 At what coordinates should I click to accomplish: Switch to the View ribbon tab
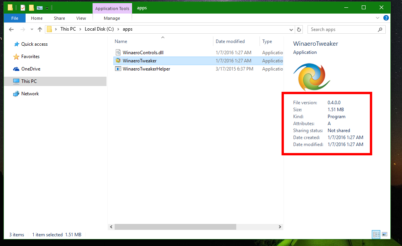(x=81, y=18)
